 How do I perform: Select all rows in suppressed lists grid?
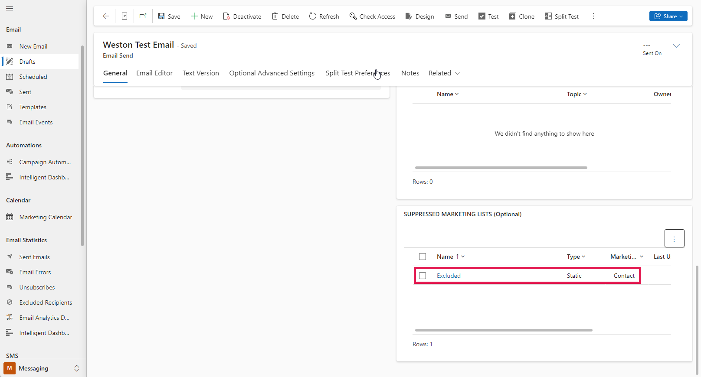[423, 257]
